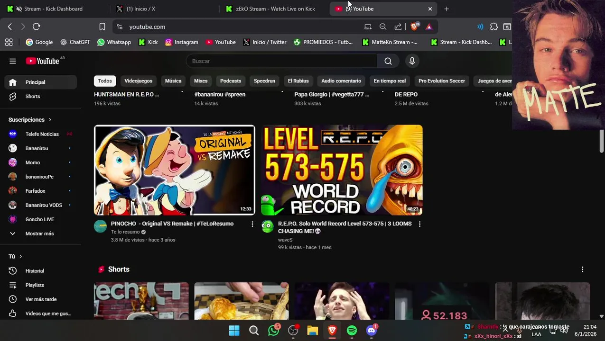Open PROMIEDOS bookmark

point(323,42)
